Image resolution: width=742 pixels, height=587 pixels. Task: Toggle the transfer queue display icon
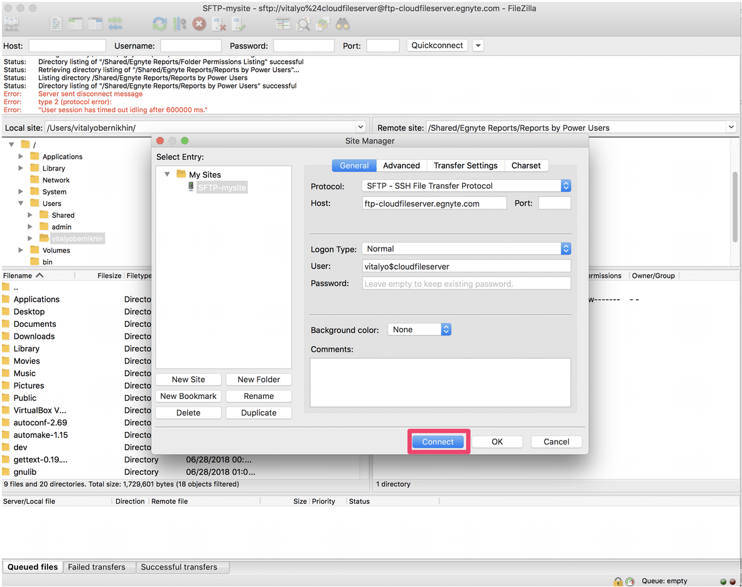coord(115,24)
